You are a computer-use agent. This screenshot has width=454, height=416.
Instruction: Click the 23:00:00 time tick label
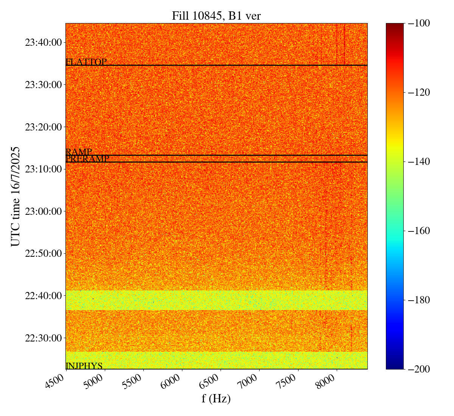pos(43,211)
